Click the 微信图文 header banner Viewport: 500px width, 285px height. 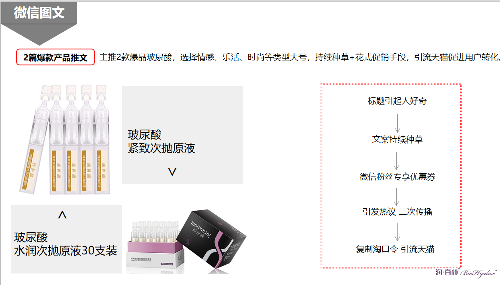click(x=39, y=13)
